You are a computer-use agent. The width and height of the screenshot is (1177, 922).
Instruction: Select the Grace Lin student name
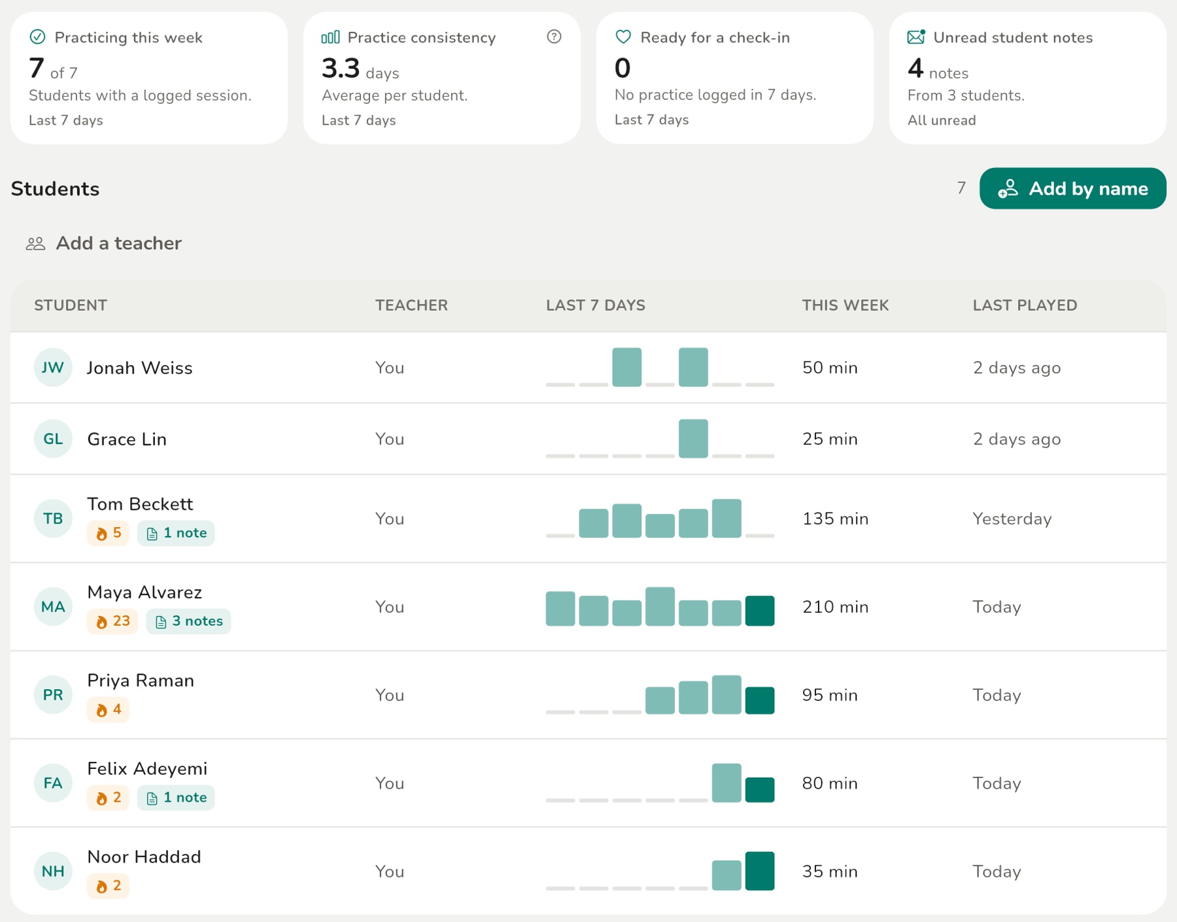[127, 439]
